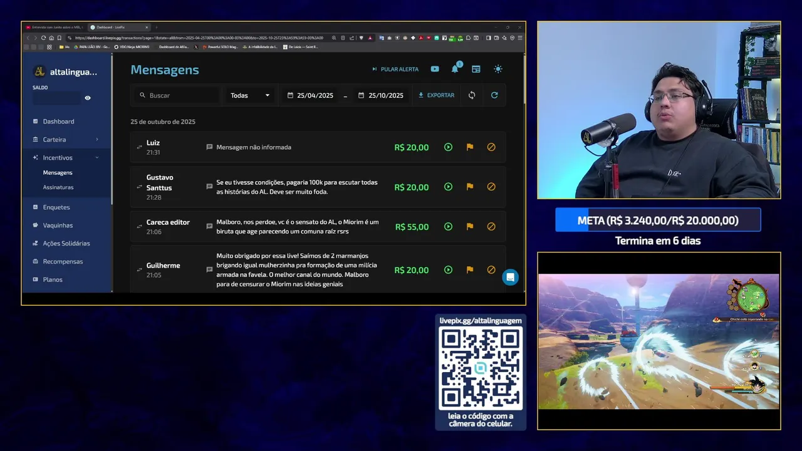Open end date picker 25/10/2025
802x451 pixels.
[382, 95]
